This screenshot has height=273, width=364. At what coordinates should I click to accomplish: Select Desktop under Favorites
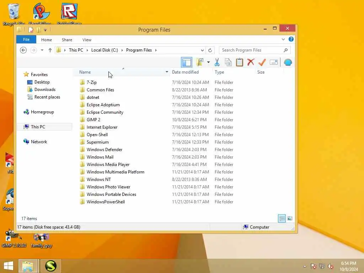pyautogui.click(x=42, y=82)
